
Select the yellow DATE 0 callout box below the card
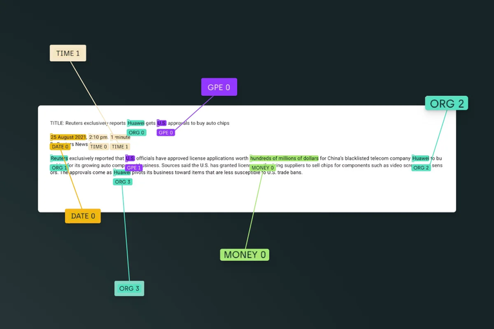click(83, 216)
